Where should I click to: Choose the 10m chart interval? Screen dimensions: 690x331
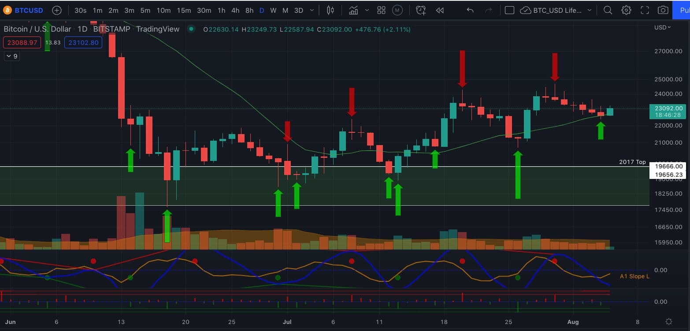coord(163,10)
